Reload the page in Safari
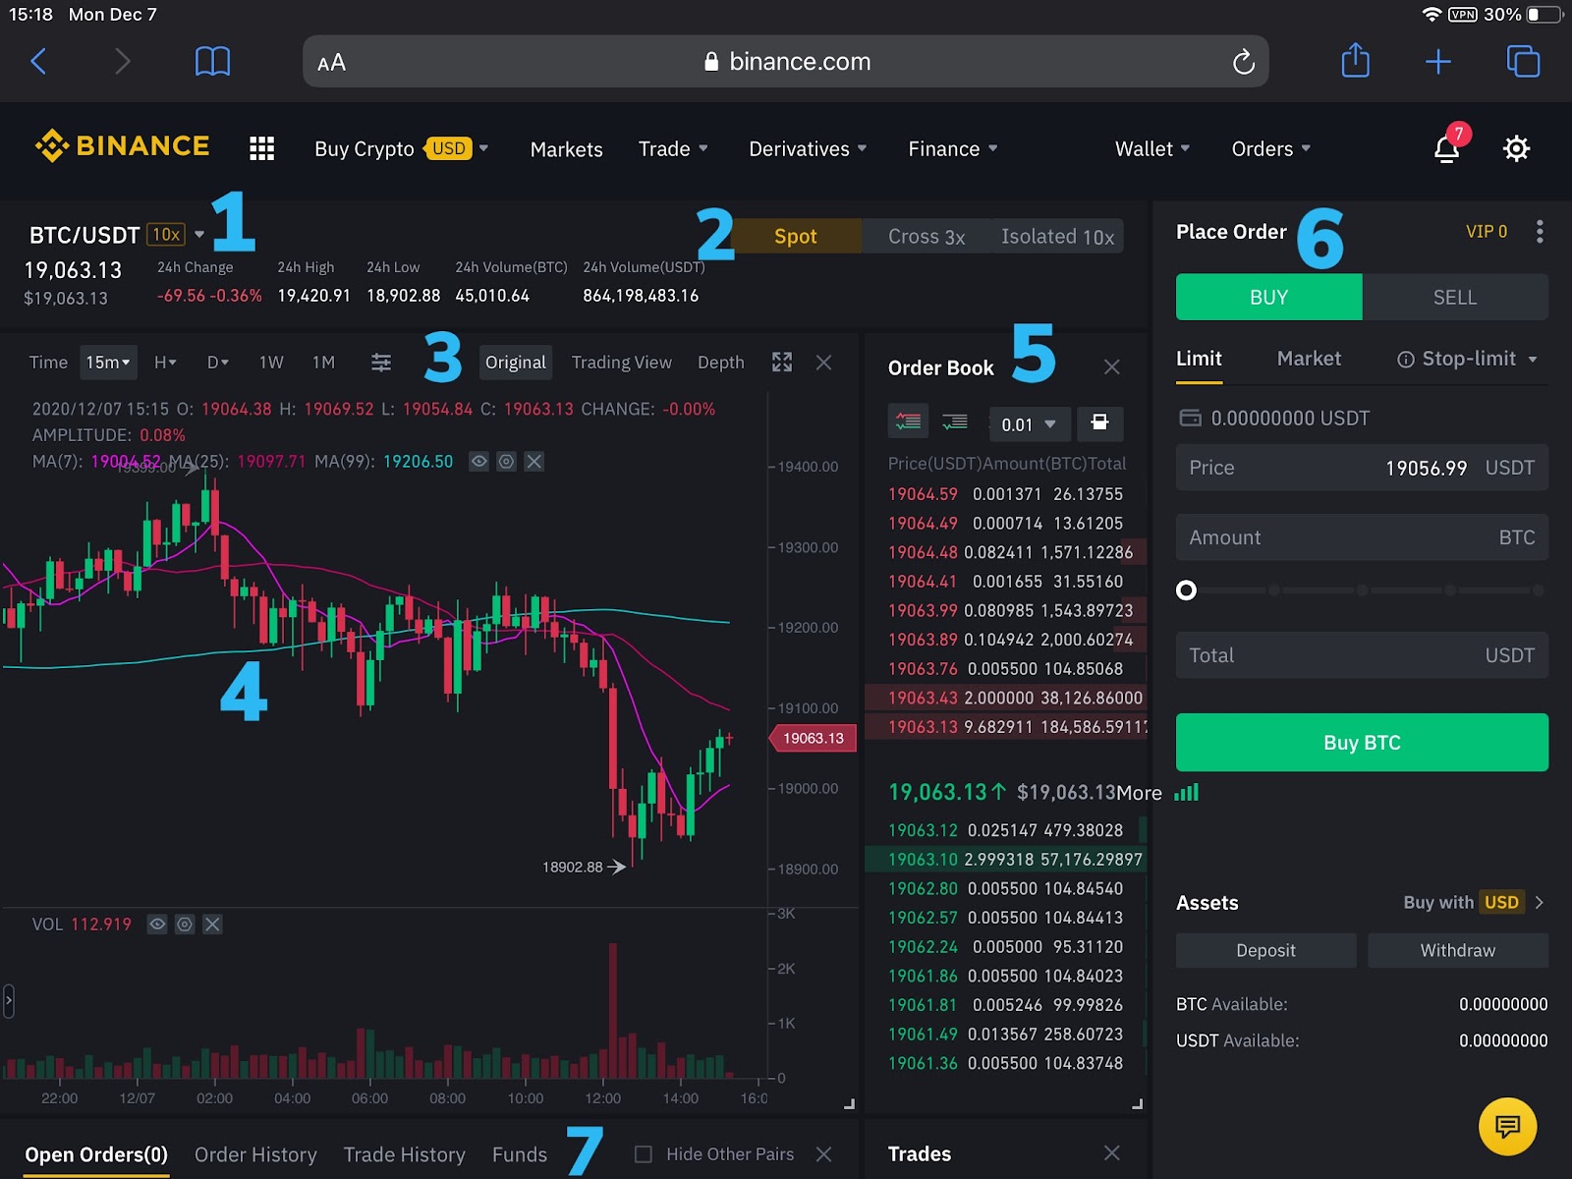 click(x=1243, y=62)
